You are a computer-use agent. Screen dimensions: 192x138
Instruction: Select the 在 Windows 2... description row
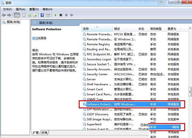pos(125,39)
